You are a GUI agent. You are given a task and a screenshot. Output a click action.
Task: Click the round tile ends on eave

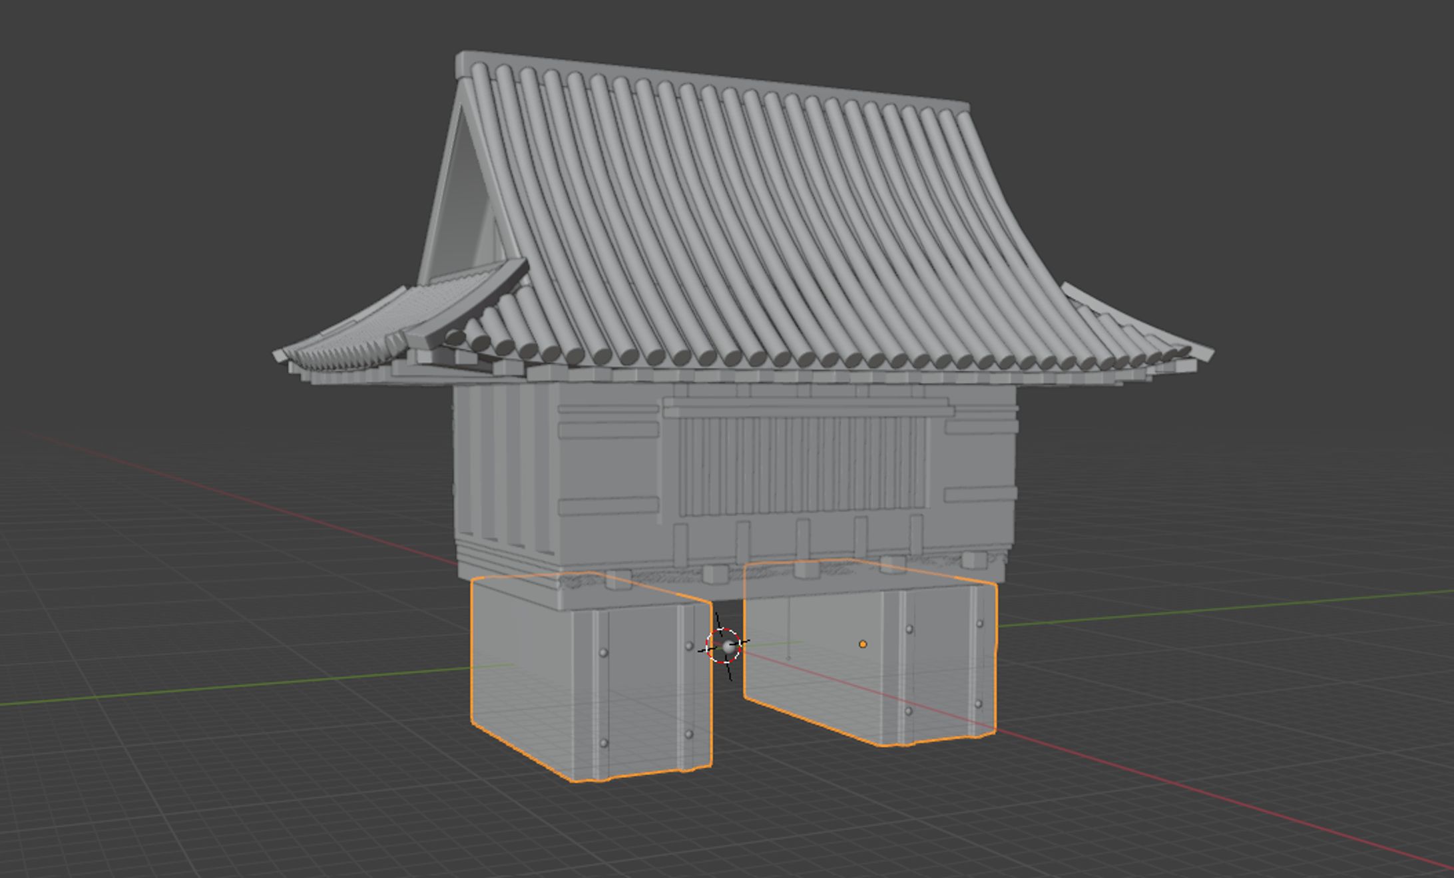(x=732, y=357)
